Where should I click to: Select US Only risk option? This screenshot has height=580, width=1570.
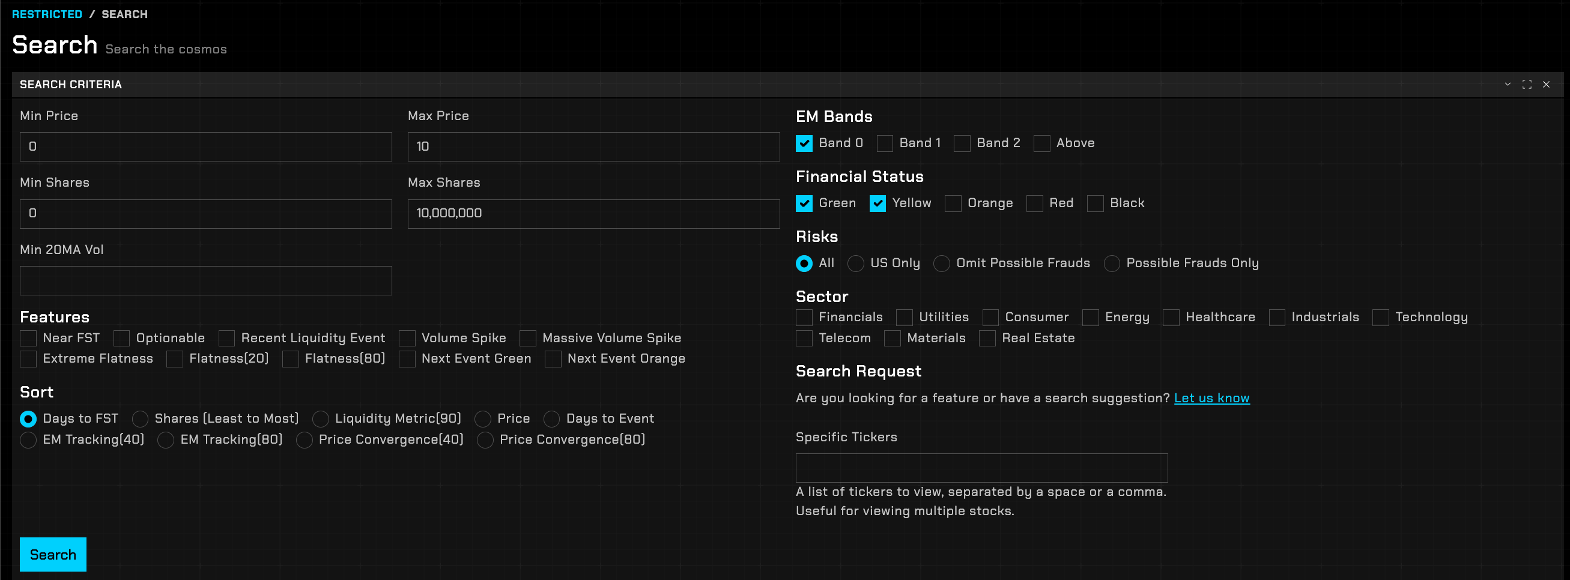[x=856, y=263]
